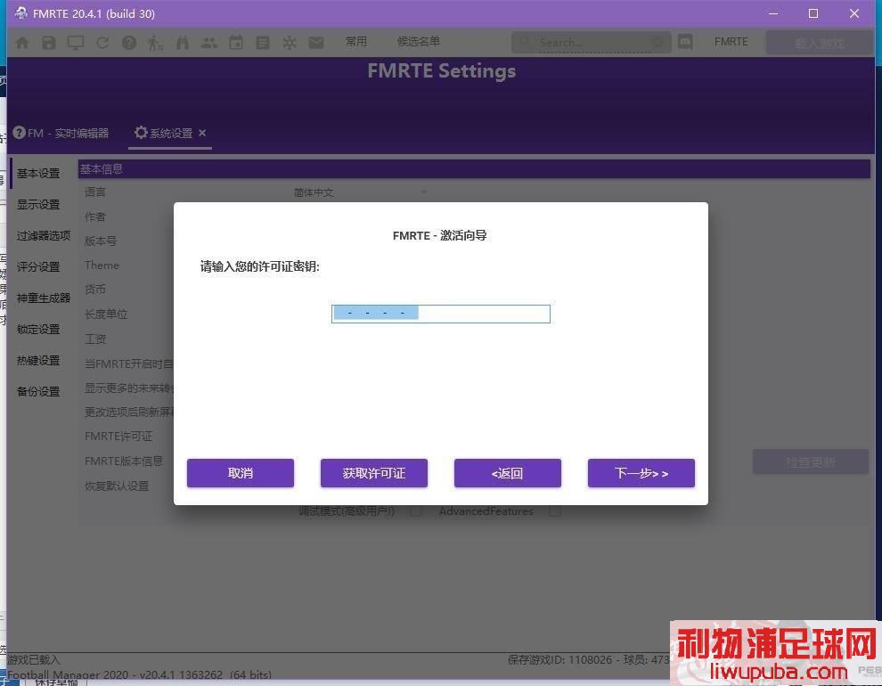The image size is (882, 686).
Task: Select 备份设置 in the sidebar
Action: point(38,391)
